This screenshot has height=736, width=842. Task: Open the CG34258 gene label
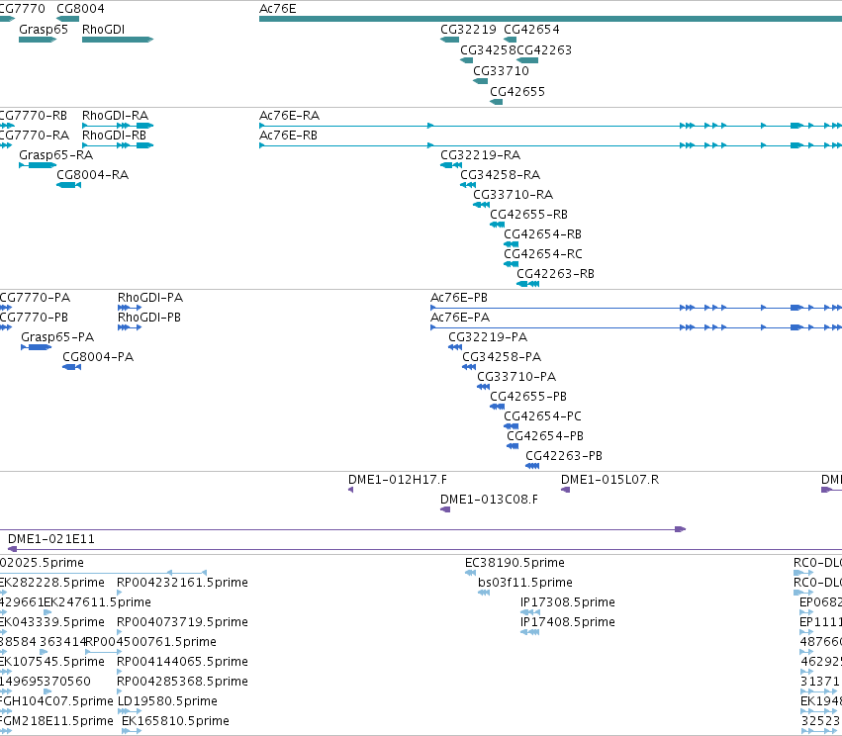[488, 50]
